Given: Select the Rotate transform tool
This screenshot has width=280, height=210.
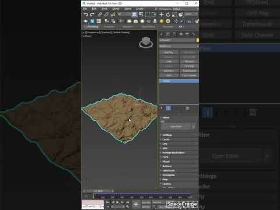Looking at the screenshot, I should [x=168, y=15].
